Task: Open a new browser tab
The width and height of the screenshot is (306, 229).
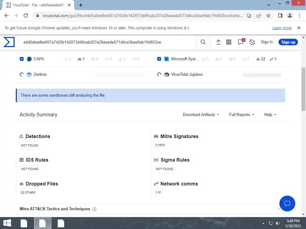Action: pyautogui.click(x=81, y=5)
